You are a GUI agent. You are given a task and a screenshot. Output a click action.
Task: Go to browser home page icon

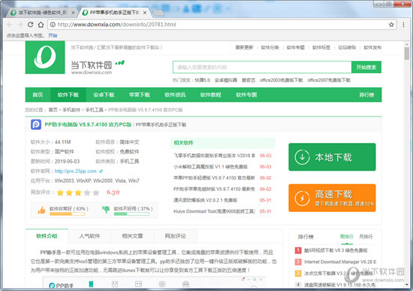[41, 25]
